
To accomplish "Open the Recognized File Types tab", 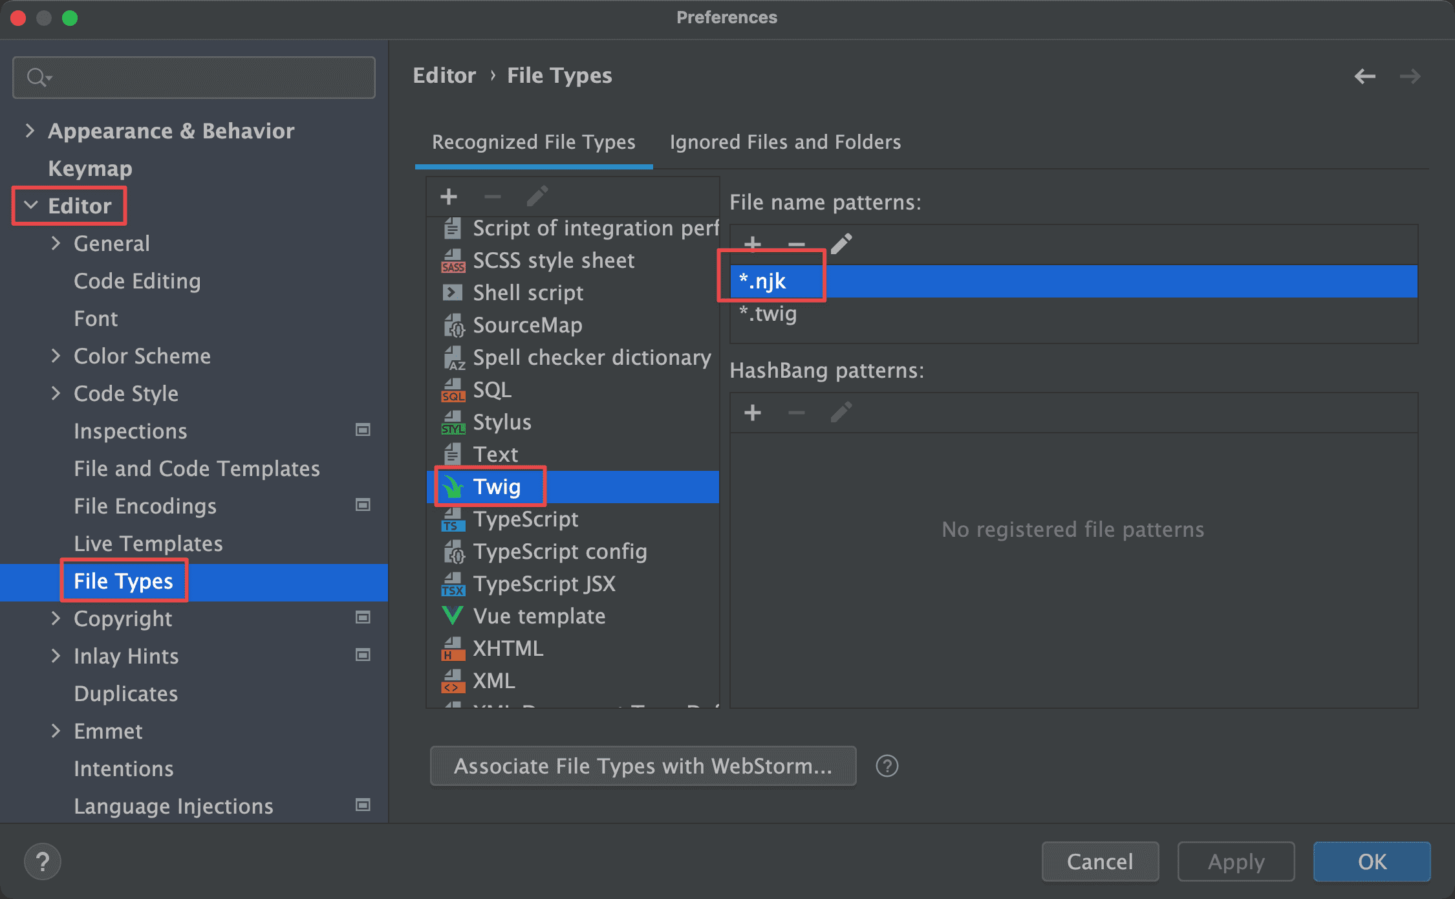I will click(x=533, y=142).
